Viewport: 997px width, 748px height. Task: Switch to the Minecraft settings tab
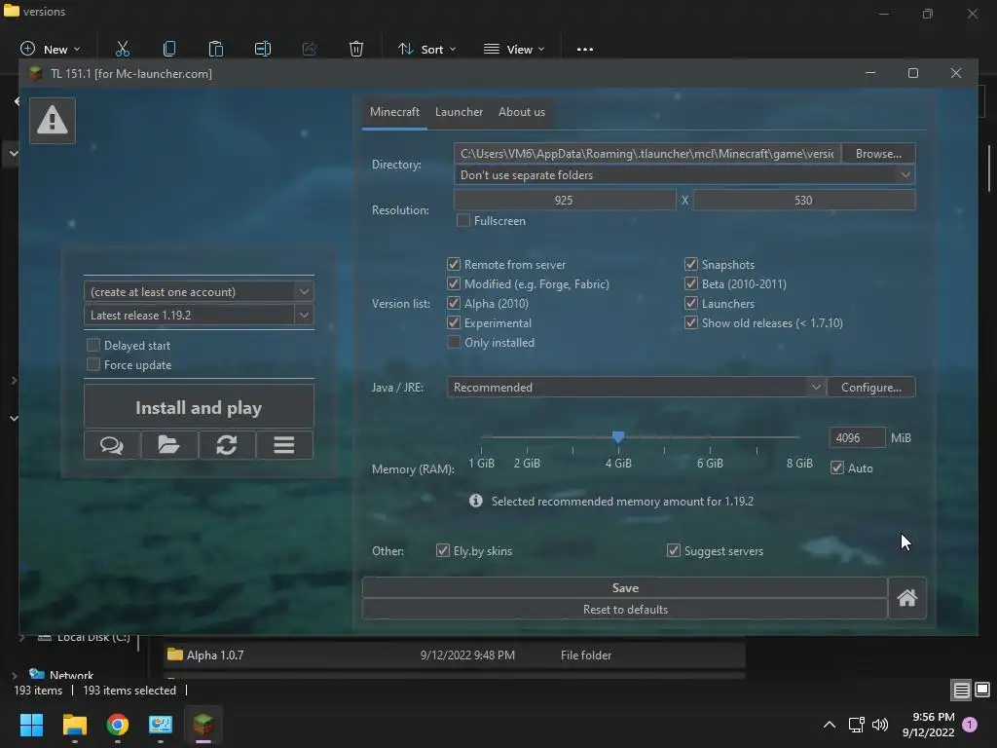pyautogui.click(x=394, y=112)
